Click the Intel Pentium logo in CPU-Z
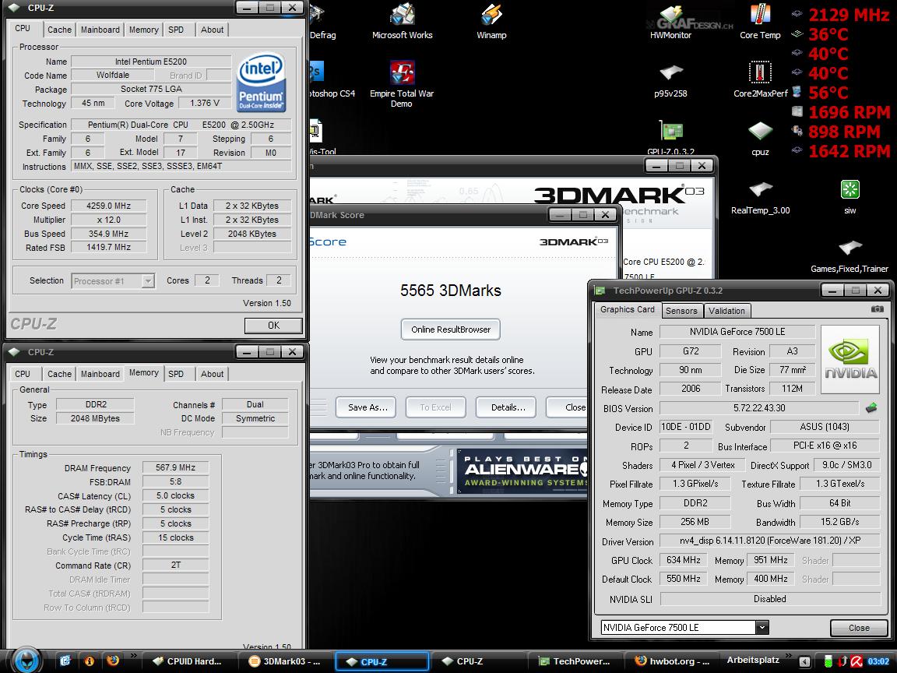The height and width of the screenshot is (673, 897). pos(262,82)
